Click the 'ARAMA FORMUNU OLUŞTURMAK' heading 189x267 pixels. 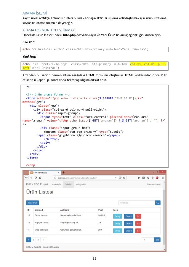pyautogui.click(x=49, y=30)
